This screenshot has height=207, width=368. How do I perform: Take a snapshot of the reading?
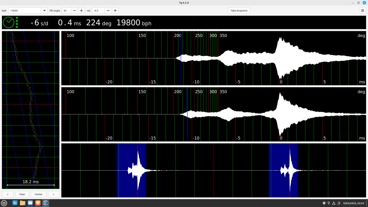pyautogui.click(x=239, y=11)
